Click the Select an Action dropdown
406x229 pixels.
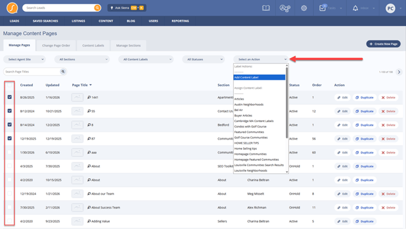point(261,59)
